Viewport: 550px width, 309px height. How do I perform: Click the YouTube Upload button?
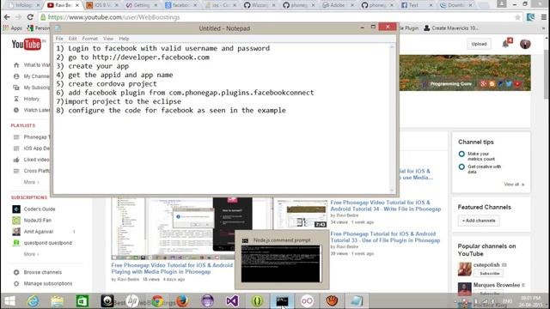coord(479,44)
